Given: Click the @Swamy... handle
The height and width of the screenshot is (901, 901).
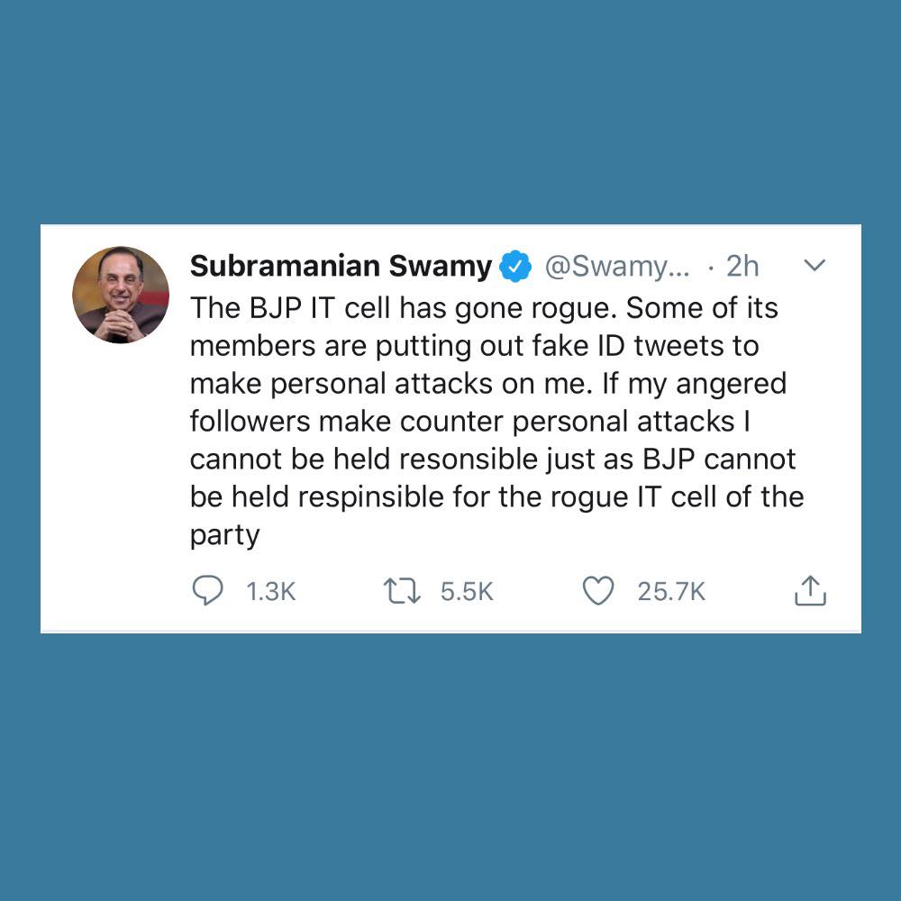Looking at the screenshot, I should (x=616, y=266).
